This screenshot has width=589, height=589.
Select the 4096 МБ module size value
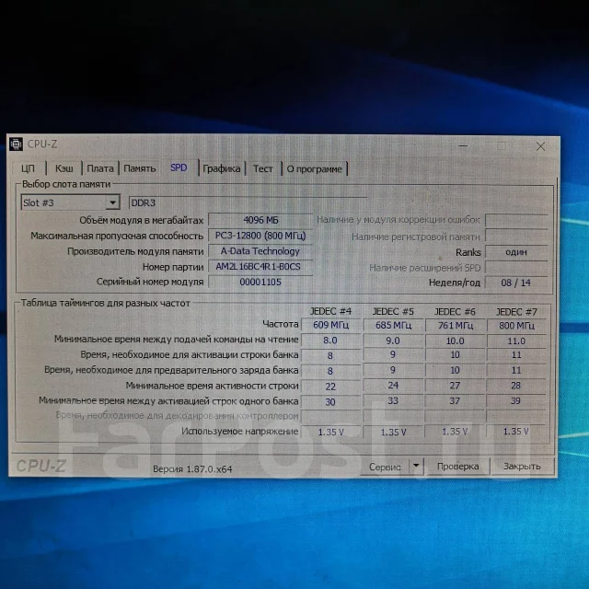[260, 220]
